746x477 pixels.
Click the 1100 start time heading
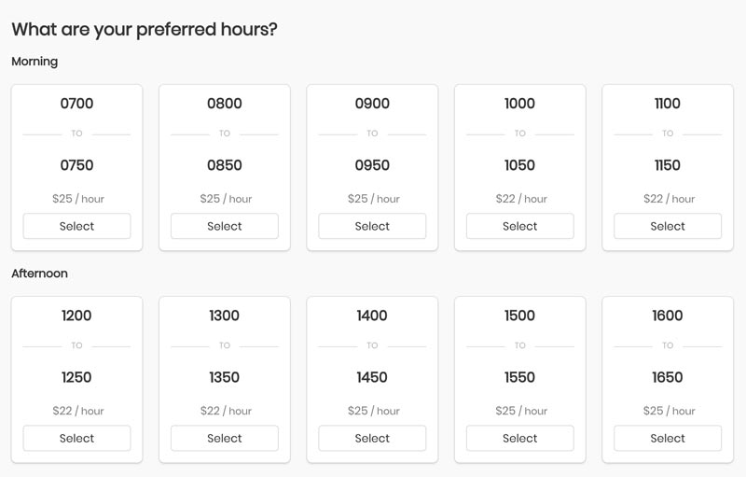click(x=668, y=104)
